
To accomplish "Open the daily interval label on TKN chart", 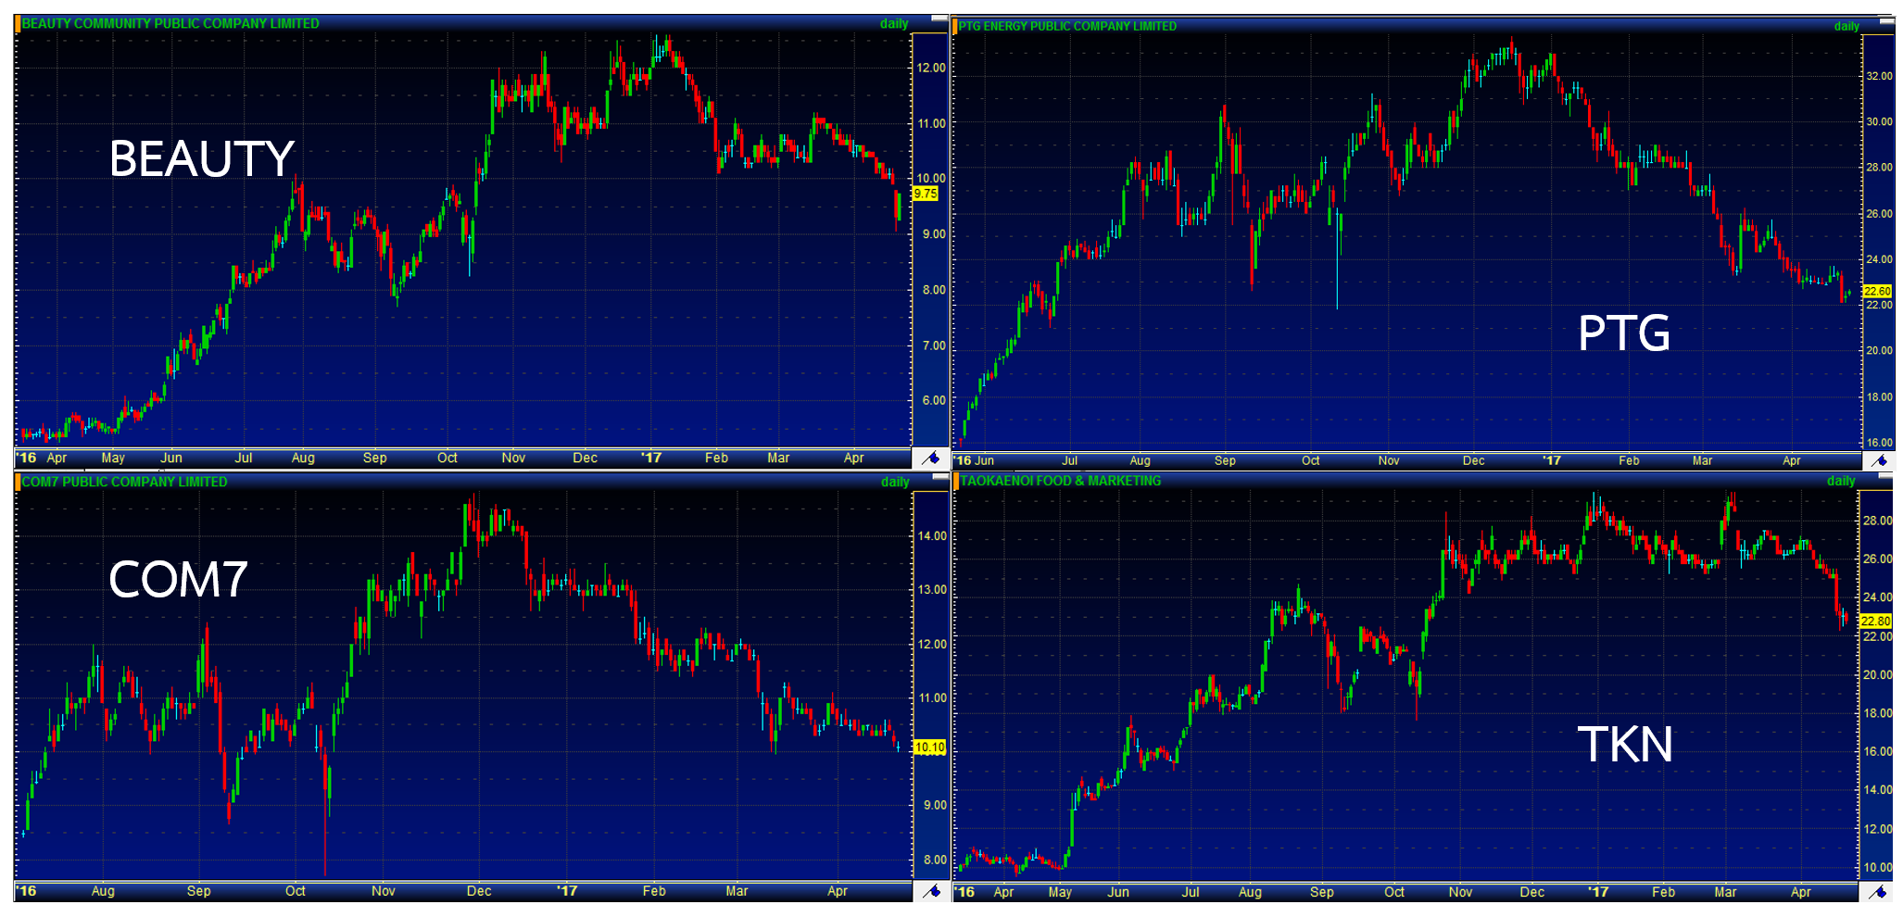I will [x=1840, y=481].
